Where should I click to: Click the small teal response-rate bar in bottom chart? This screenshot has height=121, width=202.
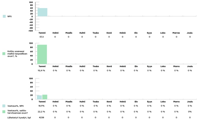click(39, 97)
